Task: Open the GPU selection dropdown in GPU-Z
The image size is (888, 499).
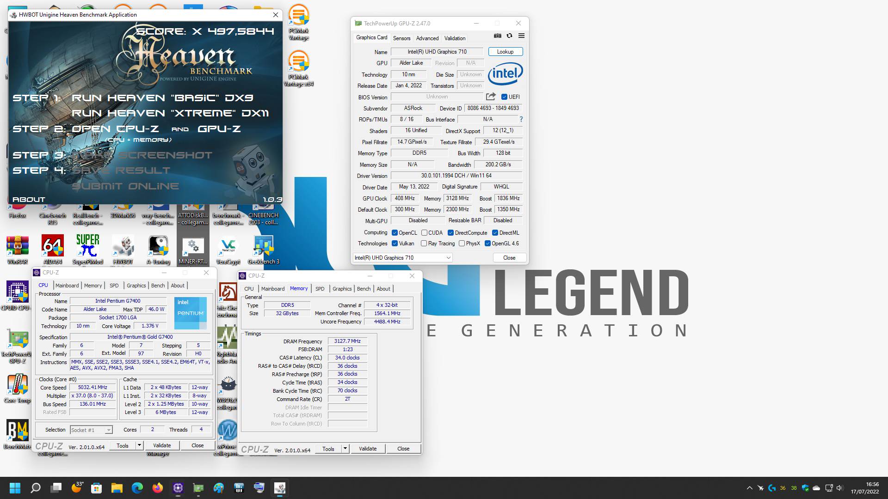Action: (402, 258)
